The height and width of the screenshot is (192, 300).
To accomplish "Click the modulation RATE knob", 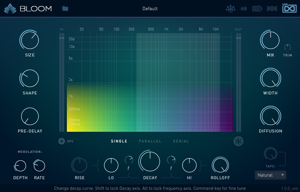I will coord(39,166).
